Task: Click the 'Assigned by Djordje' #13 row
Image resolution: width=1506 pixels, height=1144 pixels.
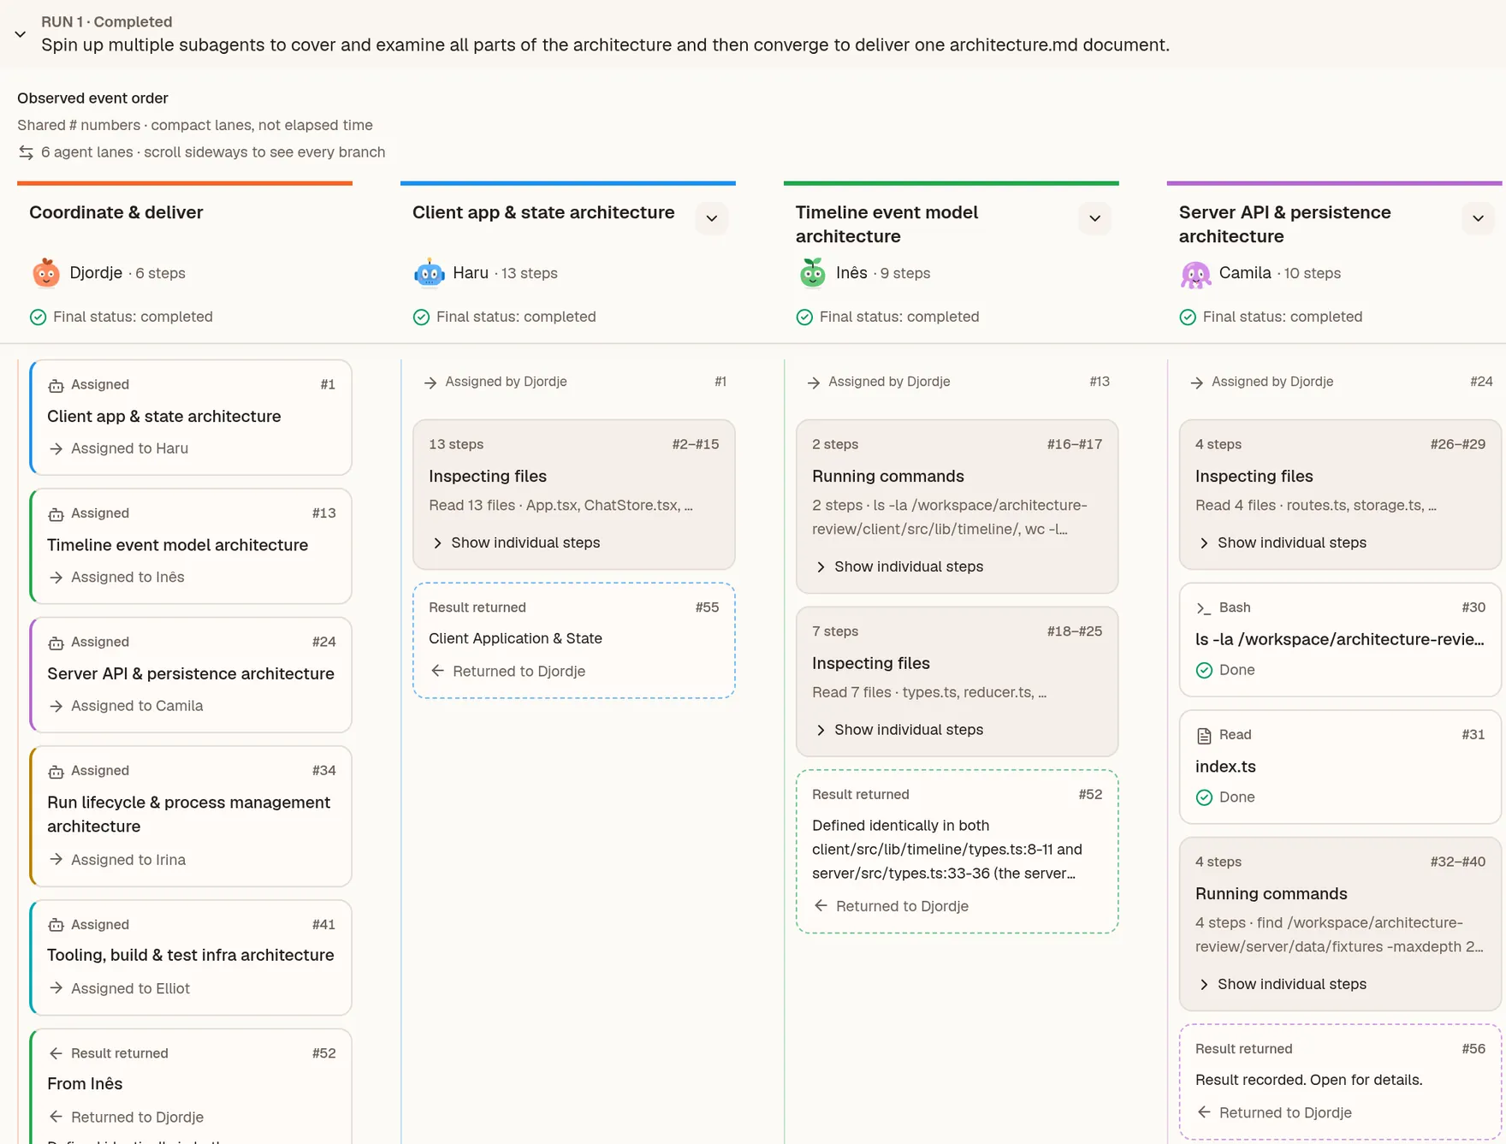Action: pos(958,382)
